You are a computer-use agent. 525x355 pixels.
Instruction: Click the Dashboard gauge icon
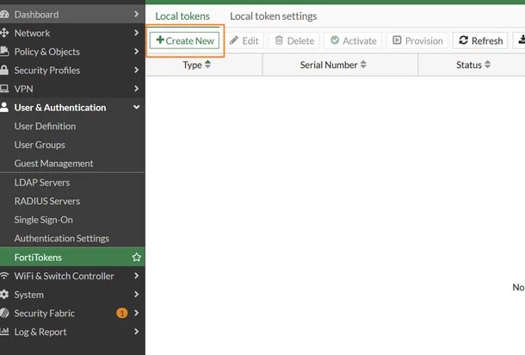(4, 15)
